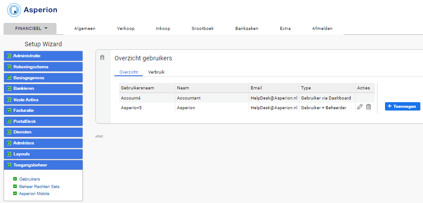Delete user Asperion5 with trash icon

point(368,107)
